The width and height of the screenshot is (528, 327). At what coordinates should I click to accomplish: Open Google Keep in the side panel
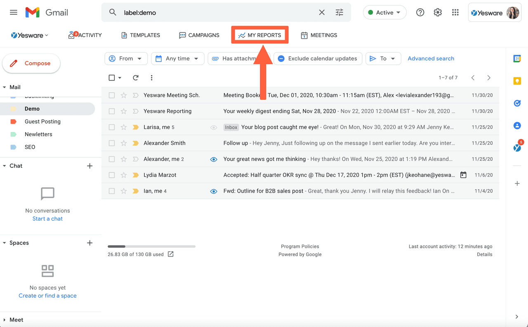517,81
